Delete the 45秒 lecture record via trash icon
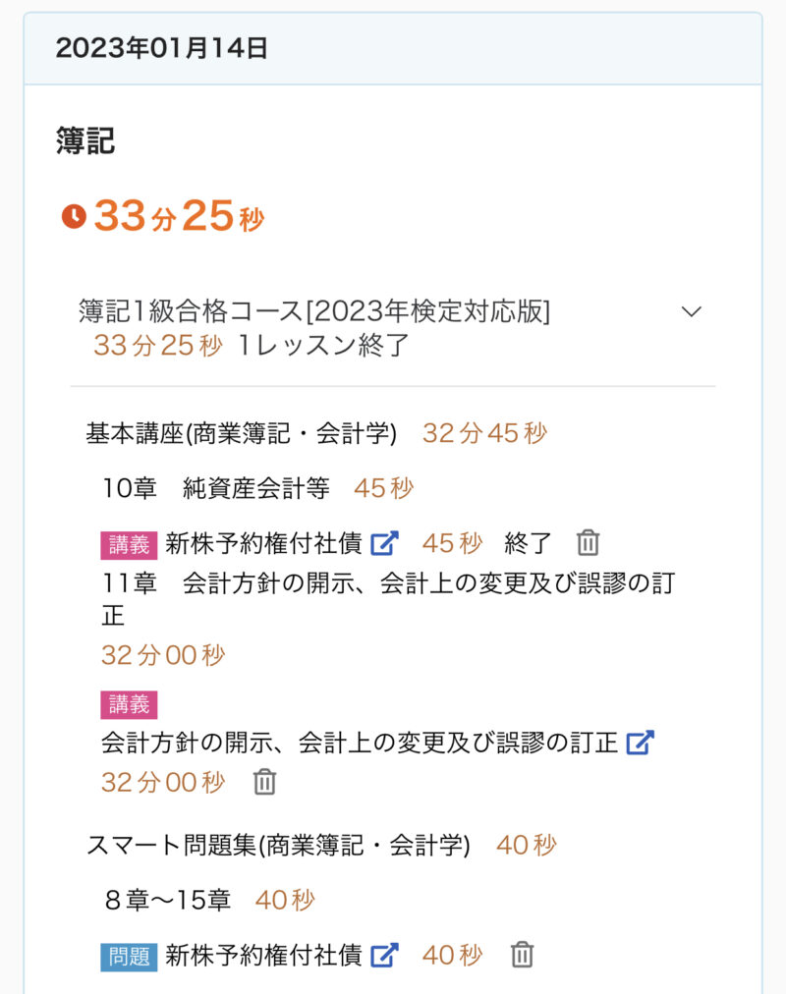This screenshot has height=994, width=786. (x=588, y=542)
